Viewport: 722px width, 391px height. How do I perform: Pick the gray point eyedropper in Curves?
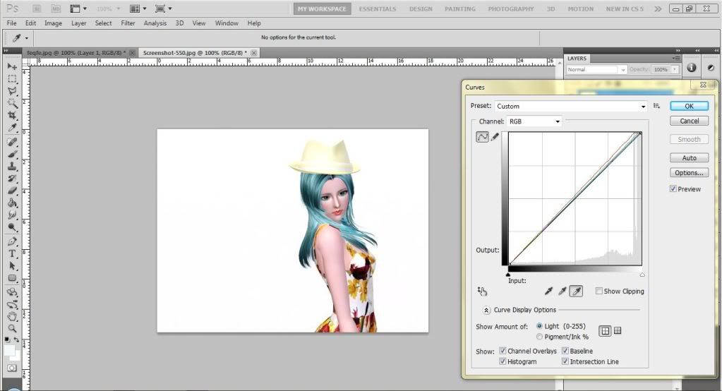point(562,291)
